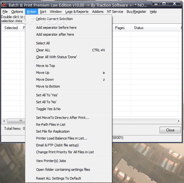Click the Selected column header
This screenshot has width=184, height=183.
[x=11, y=28]
